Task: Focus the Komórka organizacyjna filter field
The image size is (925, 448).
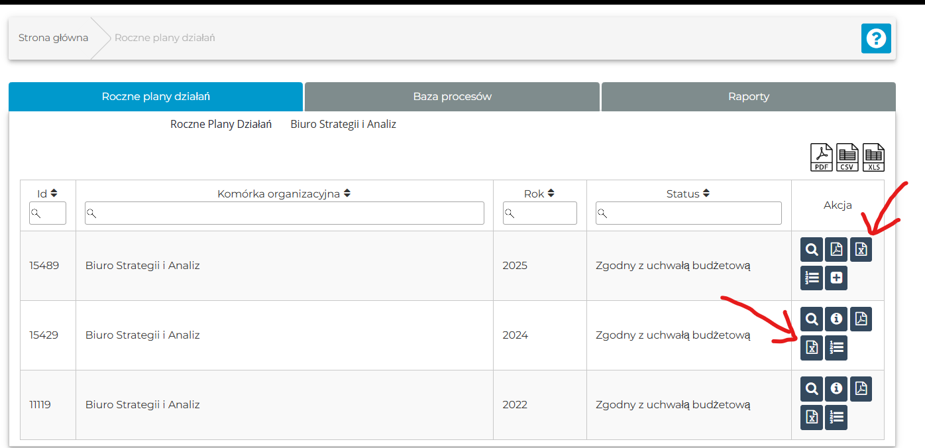Action: (284, 213)
